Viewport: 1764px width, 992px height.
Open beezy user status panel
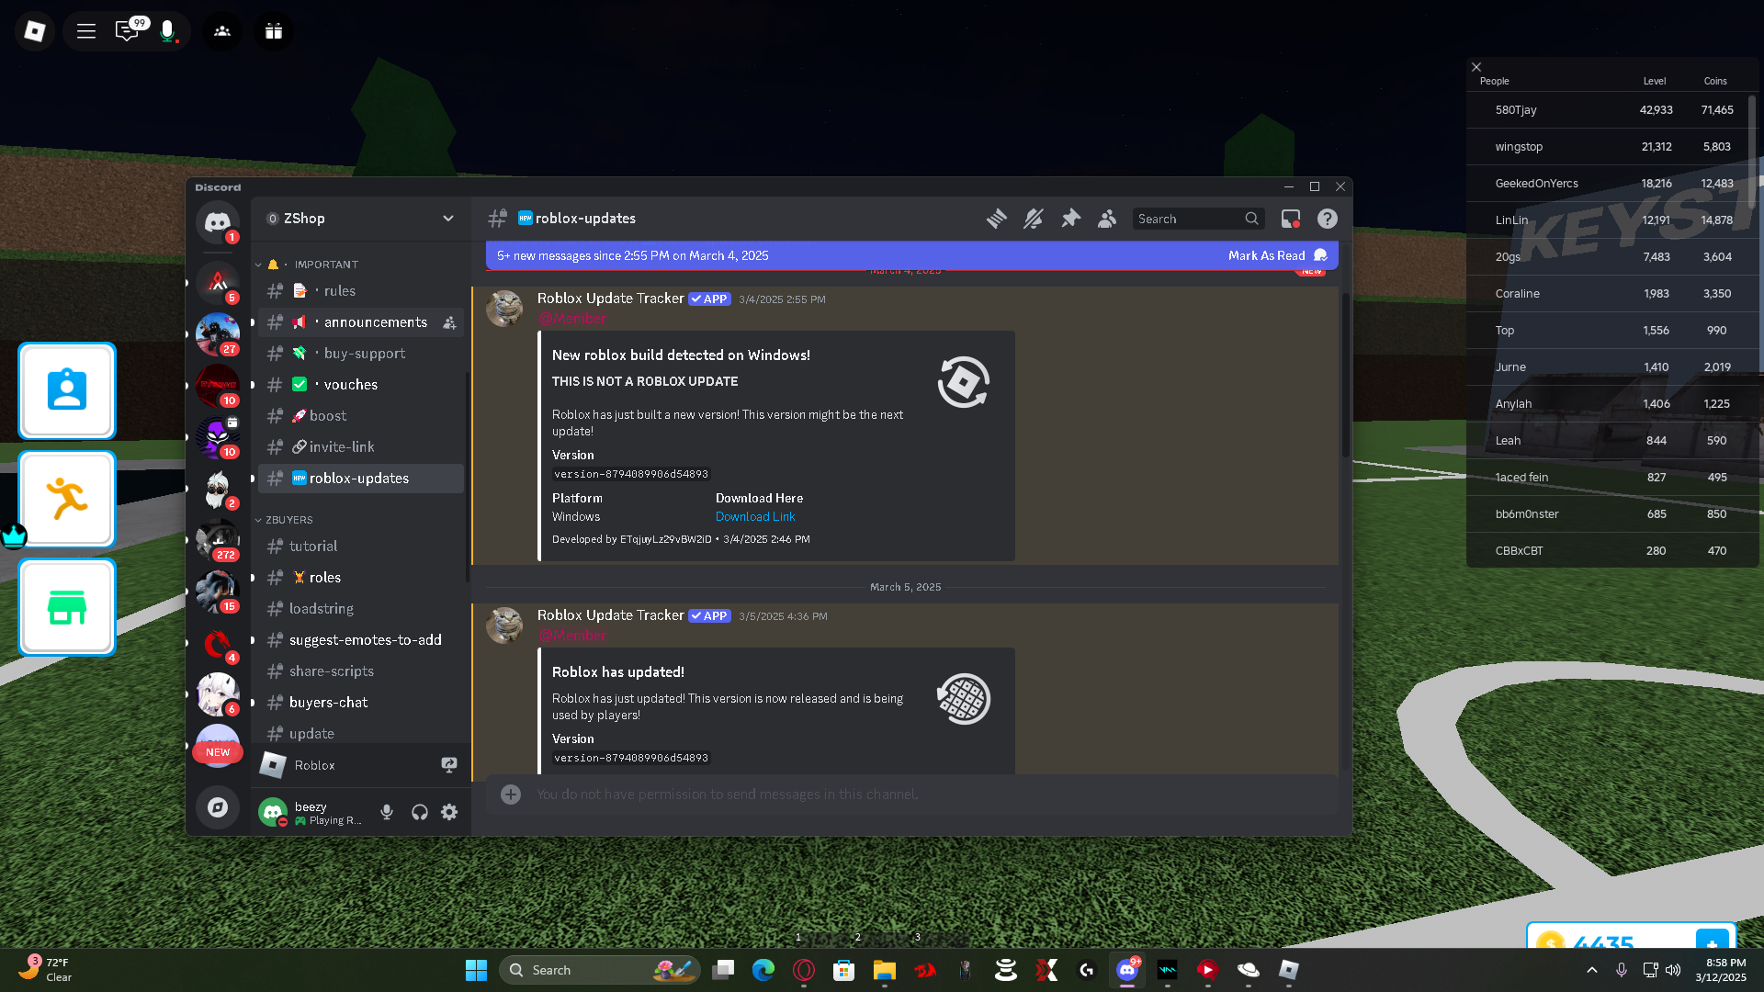[x=313, y=813]
